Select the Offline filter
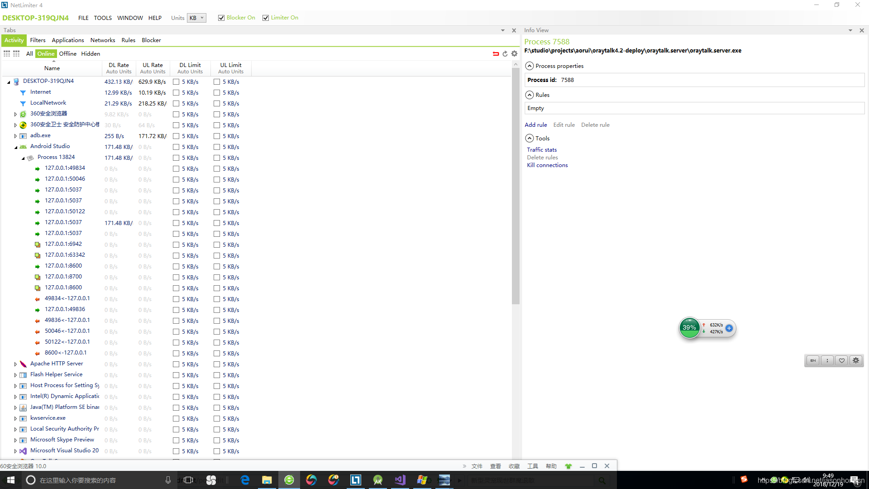The height and width of the screenshot is (489, 869). (x=67, y=54)
